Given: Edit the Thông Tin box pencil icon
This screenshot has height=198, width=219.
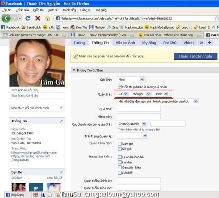Looking at the screenshot, I should coord(61,121).
